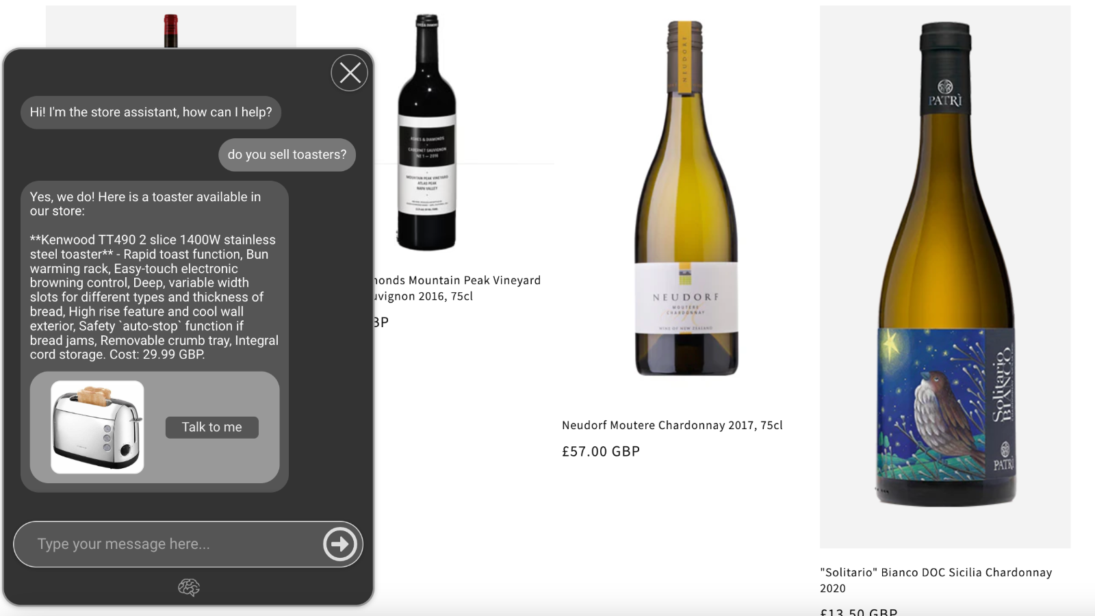Viewport: 1095px width, 616px height.
Task: Click the £57.00 GBP price label
Action: tap(601, 452)
